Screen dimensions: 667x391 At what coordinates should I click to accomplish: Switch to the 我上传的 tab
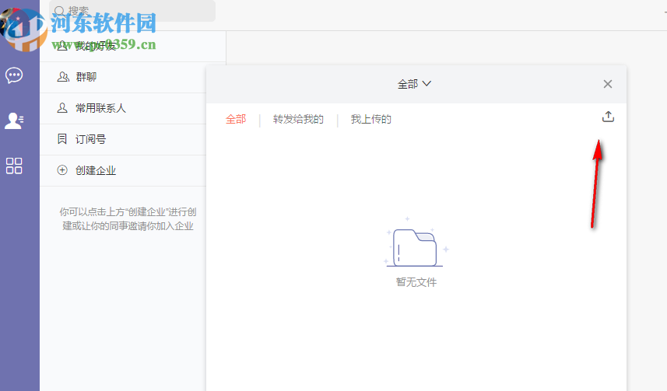[x=371, y=120]
